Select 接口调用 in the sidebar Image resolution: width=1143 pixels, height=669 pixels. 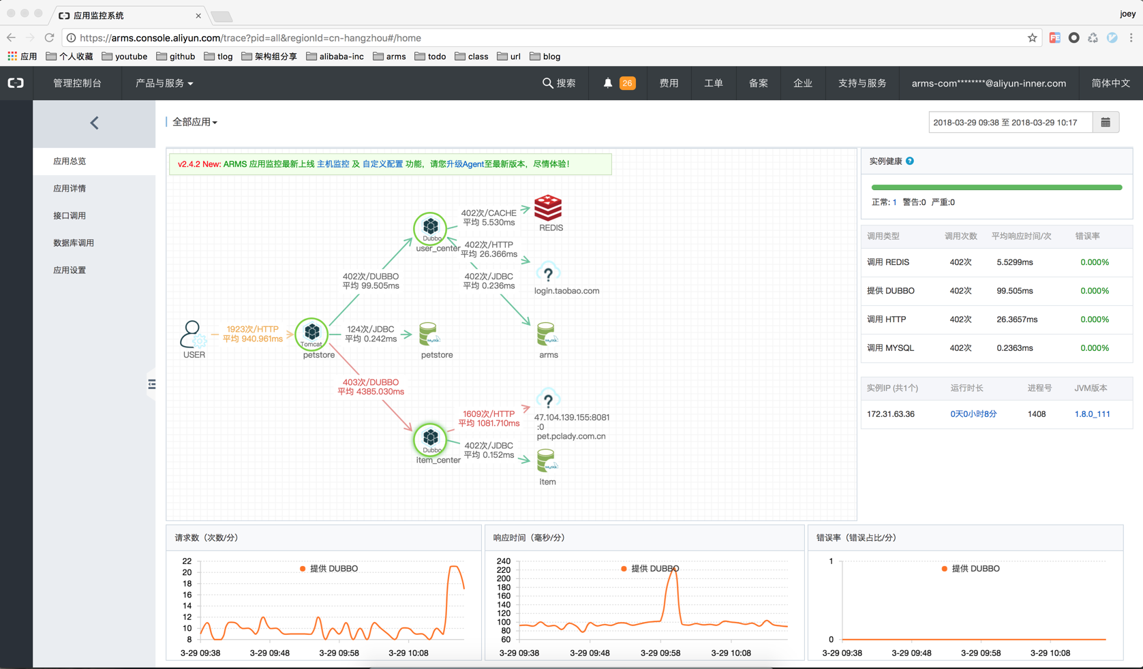coord(94,216)
